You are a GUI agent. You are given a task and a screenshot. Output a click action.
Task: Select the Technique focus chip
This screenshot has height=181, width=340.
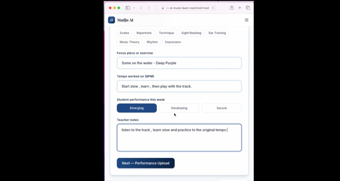coord(166,33)
